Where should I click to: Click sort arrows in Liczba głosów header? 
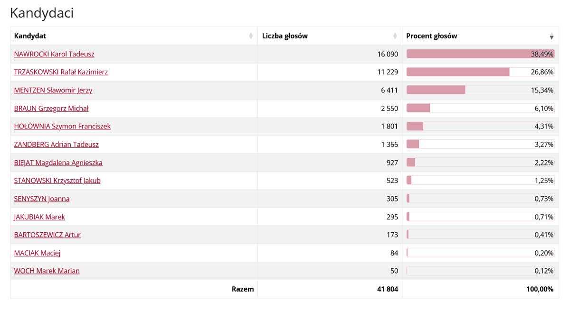[x=395, y=36]
